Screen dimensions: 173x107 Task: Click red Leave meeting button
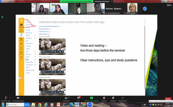click(x=168, y=99)
